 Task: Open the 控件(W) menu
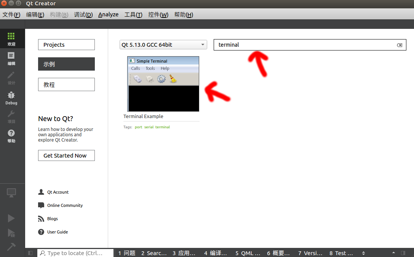tap(158, 15)
